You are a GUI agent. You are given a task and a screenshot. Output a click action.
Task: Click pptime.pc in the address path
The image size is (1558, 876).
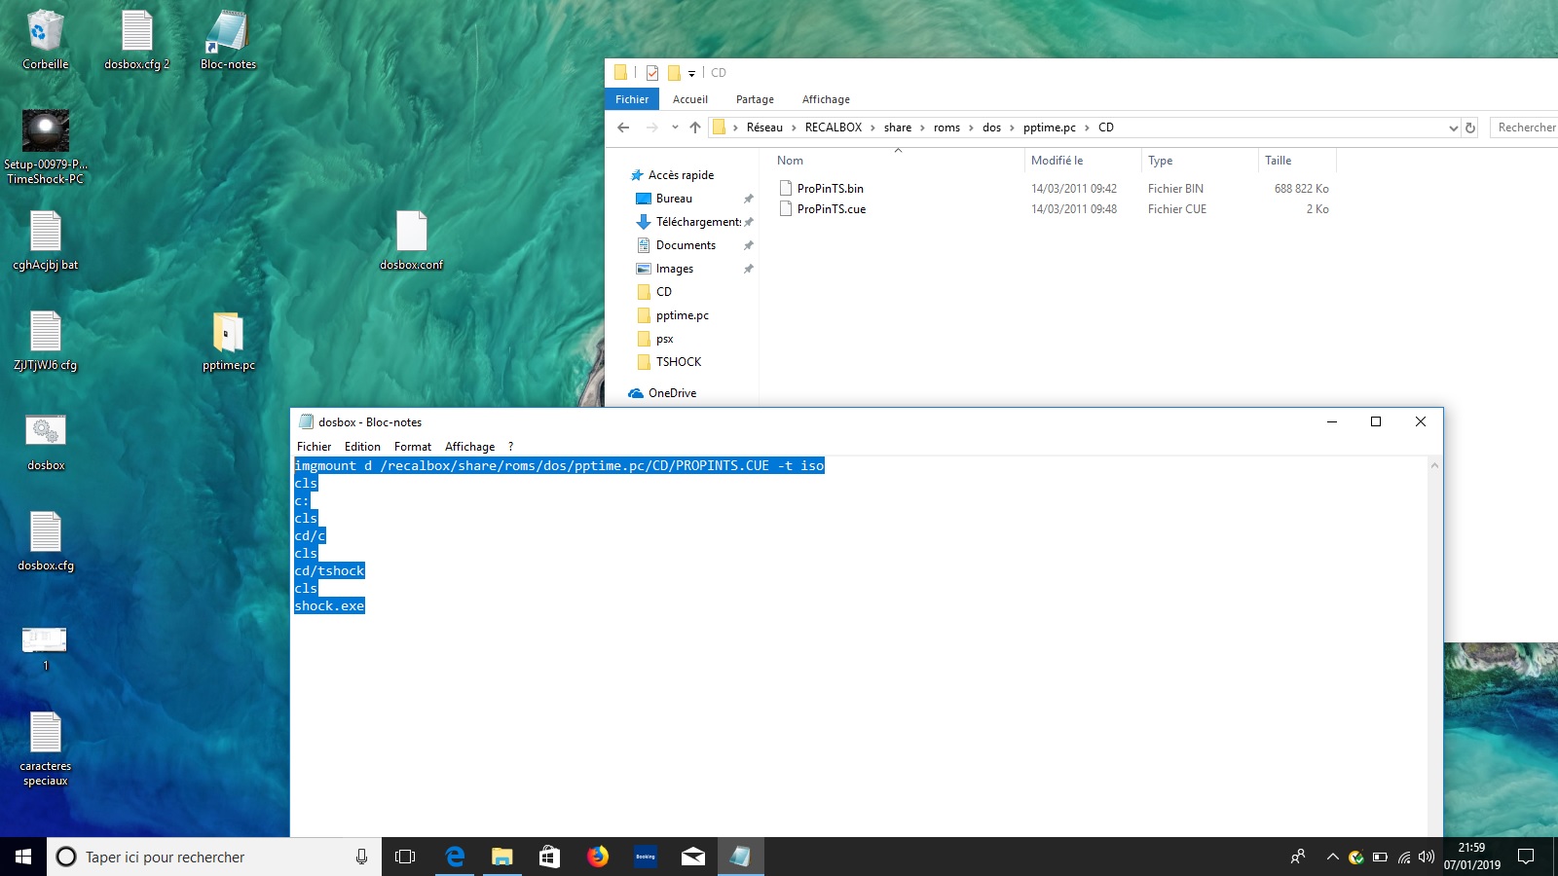tap(1050, 128)
